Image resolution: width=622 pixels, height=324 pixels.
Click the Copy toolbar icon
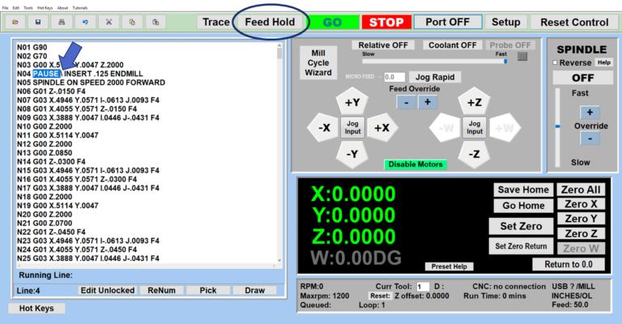(132, 22)
